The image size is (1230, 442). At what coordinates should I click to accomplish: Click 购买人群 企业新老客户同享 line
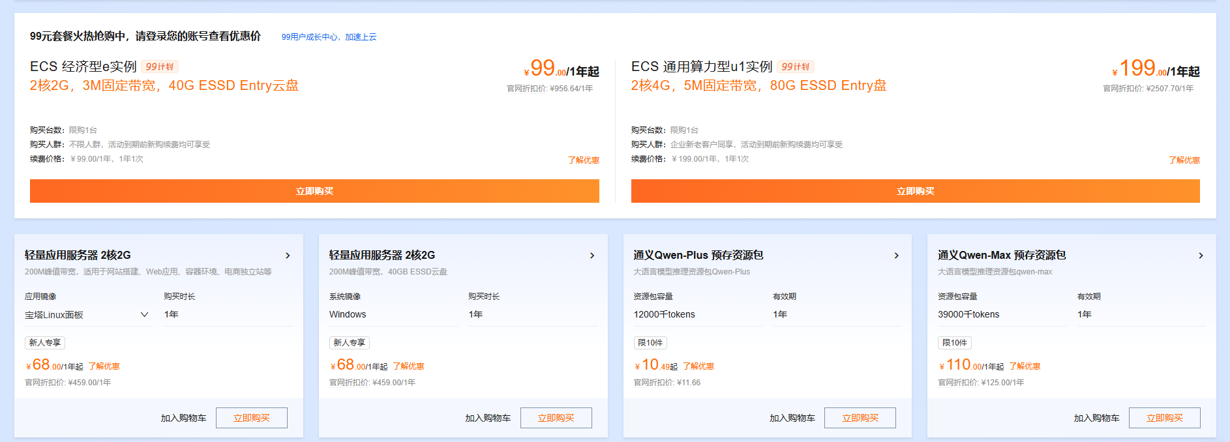click(737, 145)
